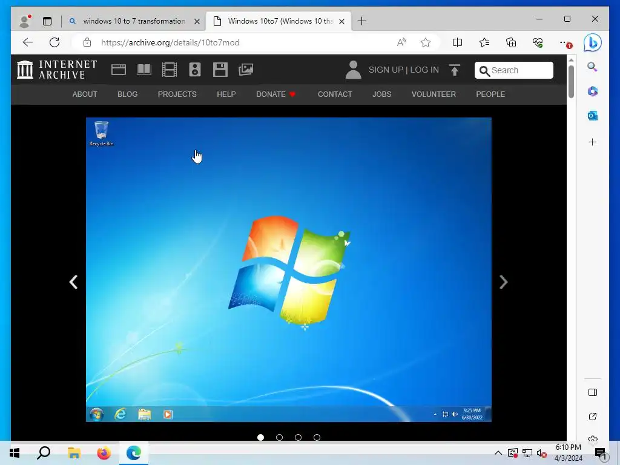Image resolution: width=620 pixels, height=465 pixels.
Task: Open File Explorer from taskbar
Action: (x=74, y=453)
